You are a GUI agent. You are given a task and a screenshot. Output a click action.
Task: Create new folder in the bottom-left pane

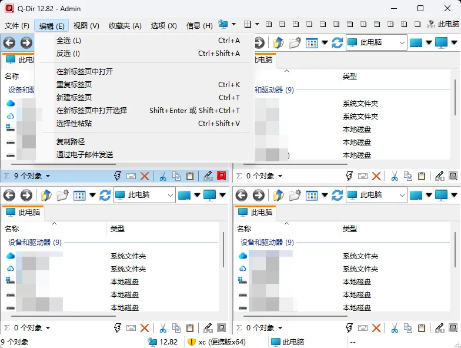click(62, 195)
